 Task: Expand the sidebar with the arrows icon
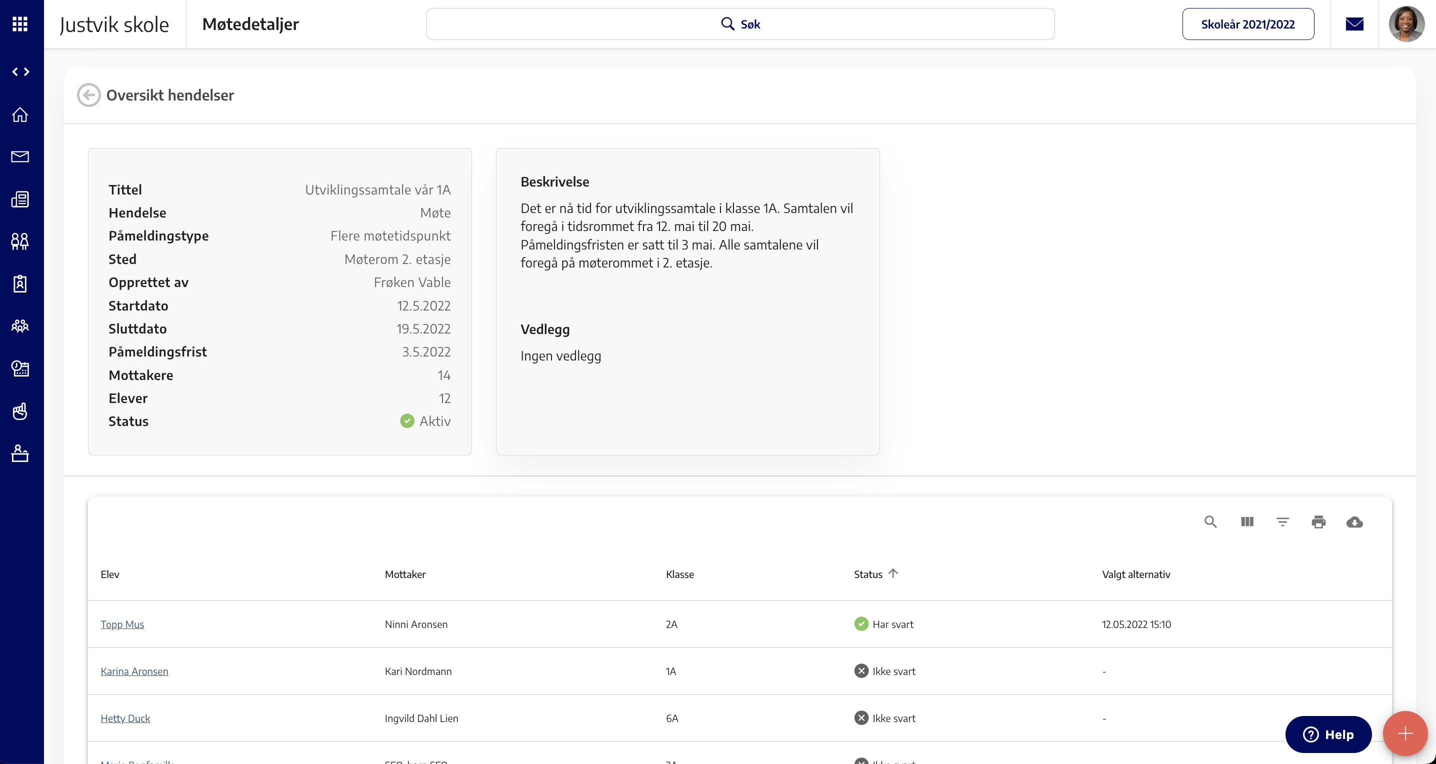20,72
